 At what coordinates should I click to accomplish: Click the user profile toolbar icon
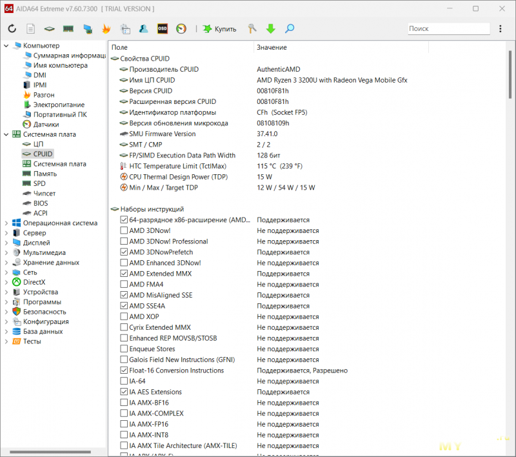(143, 28)
